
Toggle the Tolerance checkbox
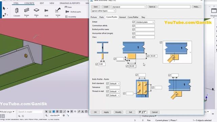(x=107, y=87)
